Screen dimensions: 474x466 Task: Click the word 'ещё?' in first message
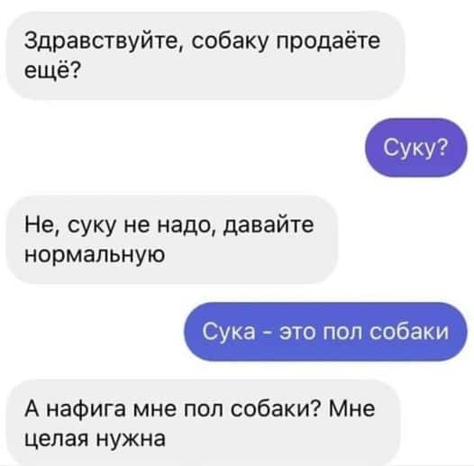[x=51, y=70]
